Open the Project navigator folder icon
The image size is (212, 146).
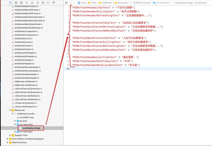[x=10, y=3]
